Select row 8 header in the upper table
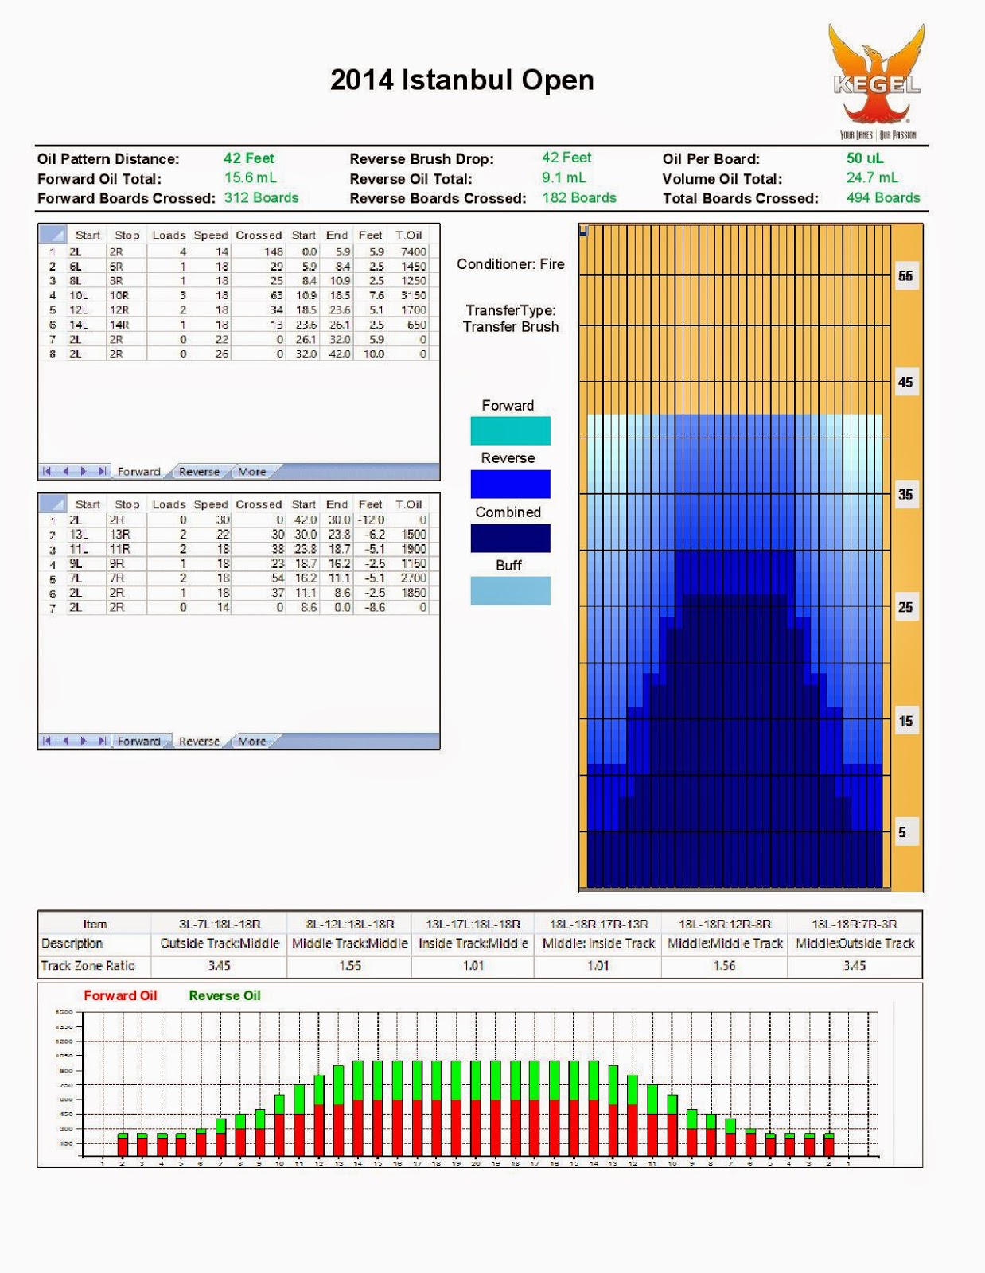This screenshot has width=985, height=1273. 53,354
